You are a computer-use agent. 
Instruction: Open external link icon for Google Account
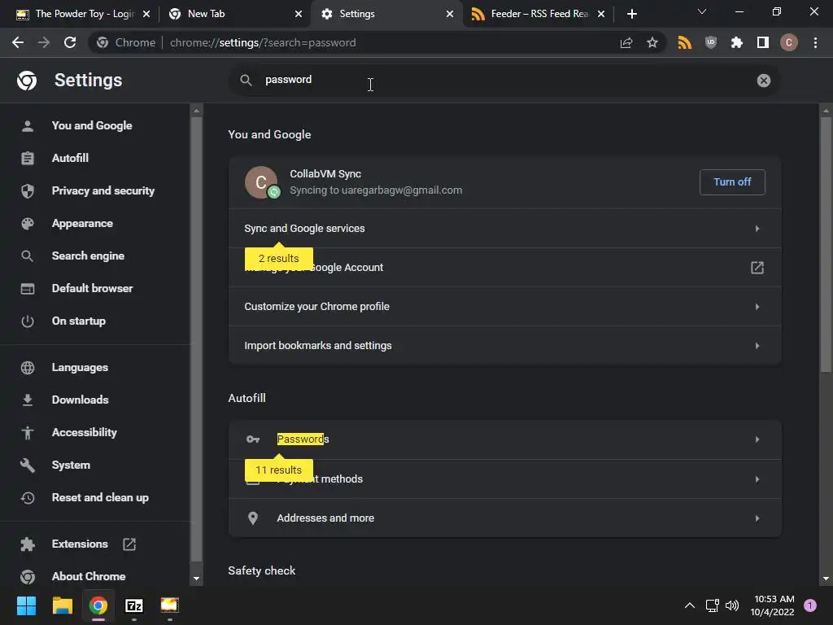(x=757, y=267)
